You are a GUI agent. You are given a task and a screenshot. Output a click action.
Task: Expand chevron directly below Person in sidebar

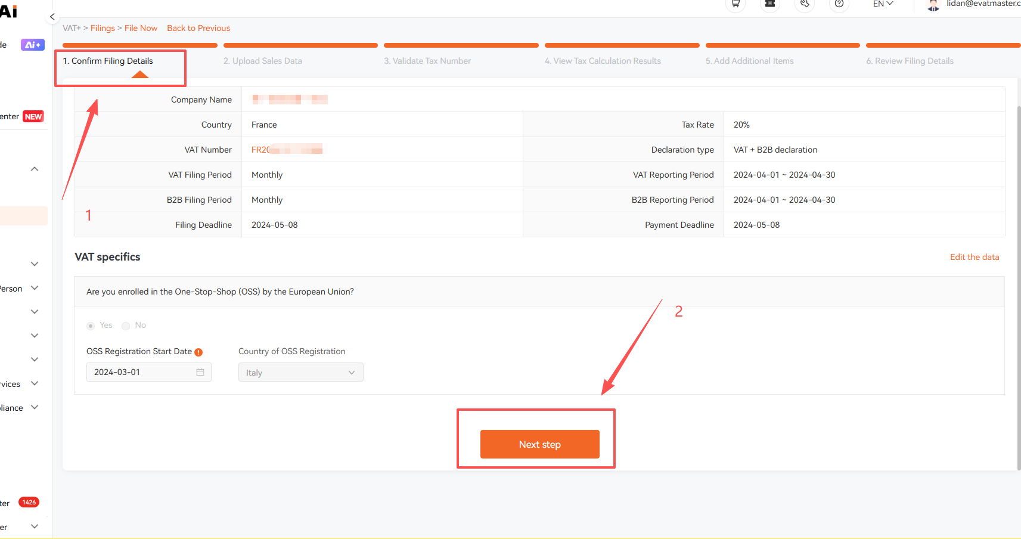click(x=35, y=312)
